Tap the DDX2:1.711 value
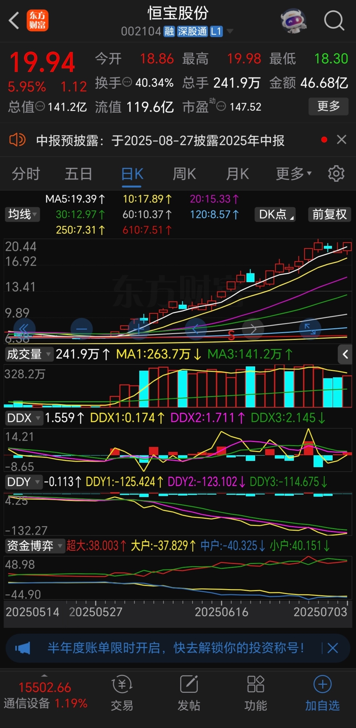The width and height of the screenshot is (356, 728). point(208,418)
